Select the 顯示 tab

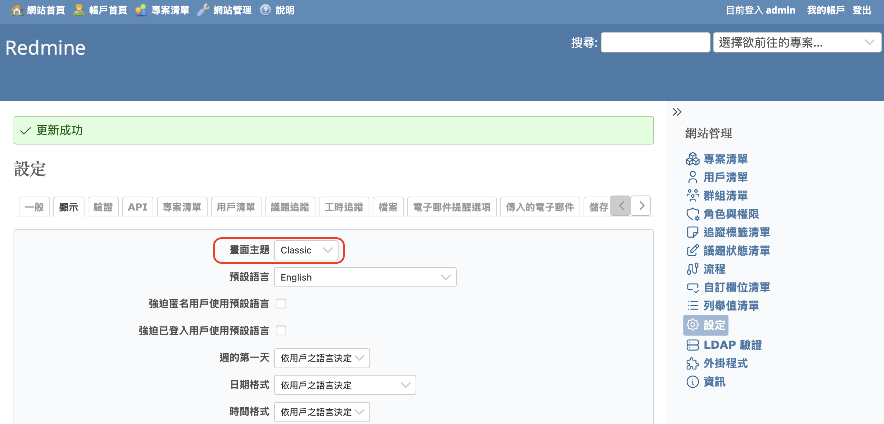(69, 207)
